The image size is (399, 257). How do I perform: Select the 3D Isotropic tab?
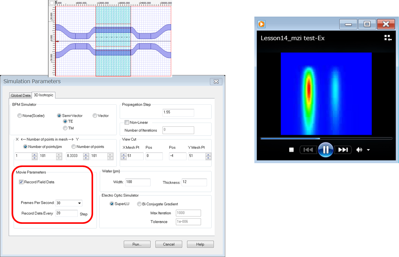tap(43, 95)
